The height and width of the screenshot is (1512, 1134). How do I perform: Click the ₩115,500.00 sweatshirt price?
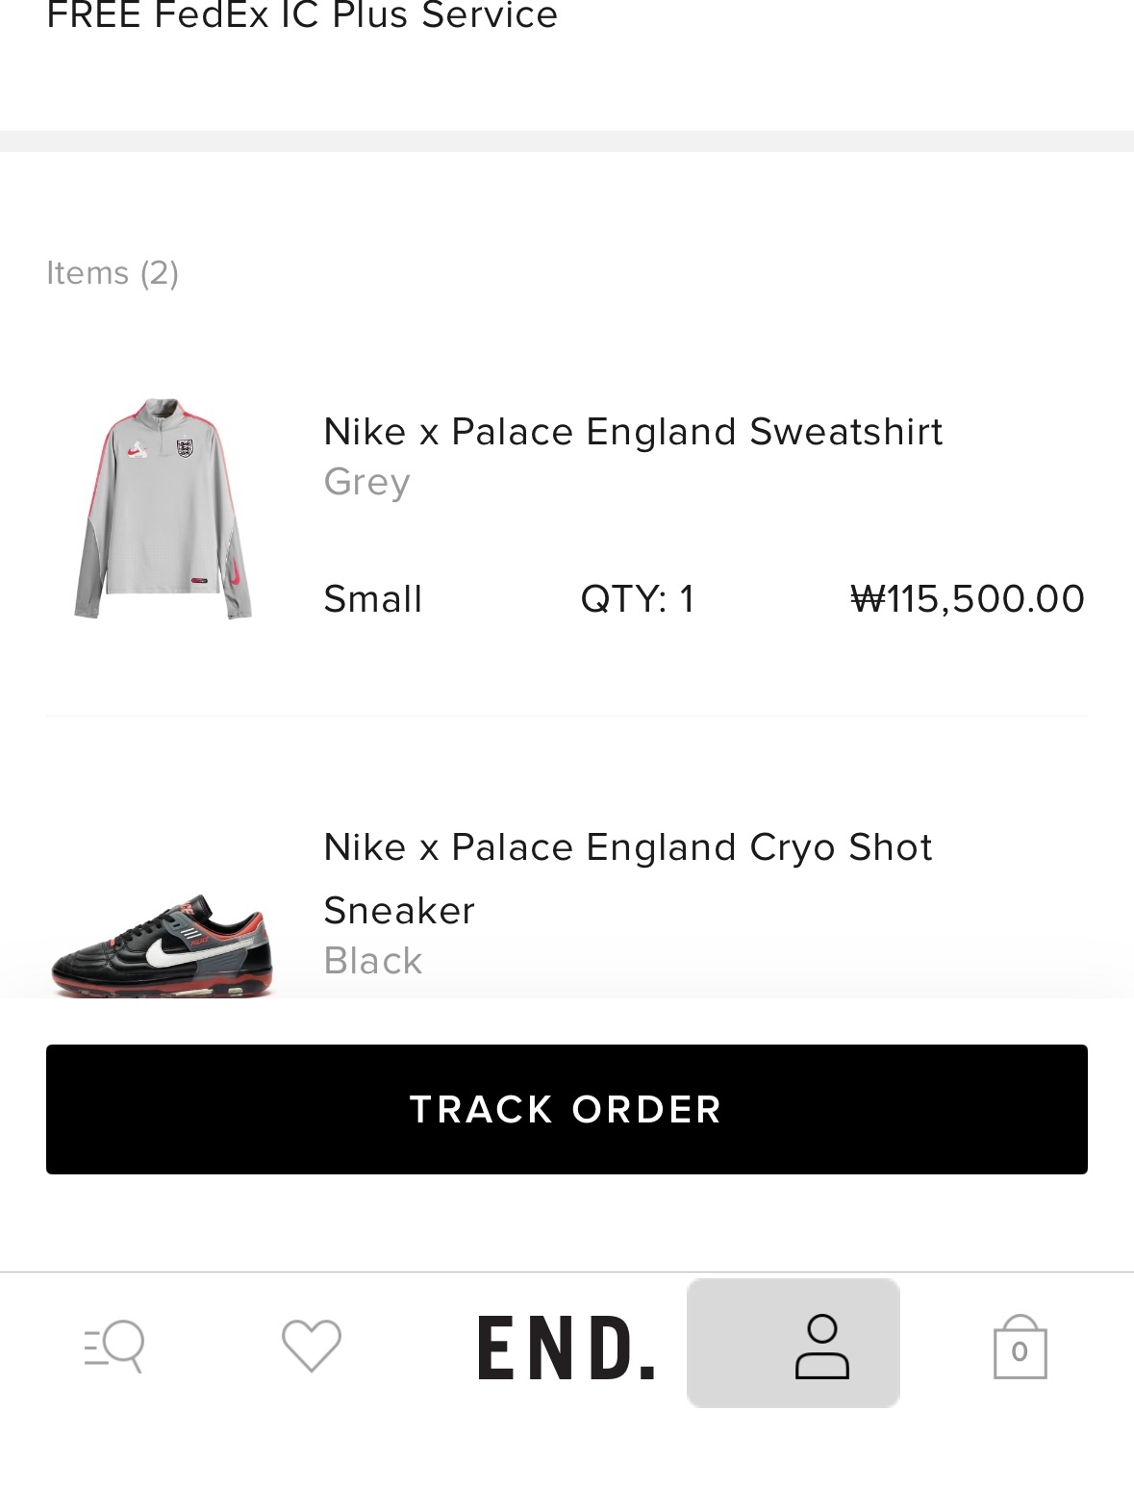pyautogui.click(x=968, y=598)
